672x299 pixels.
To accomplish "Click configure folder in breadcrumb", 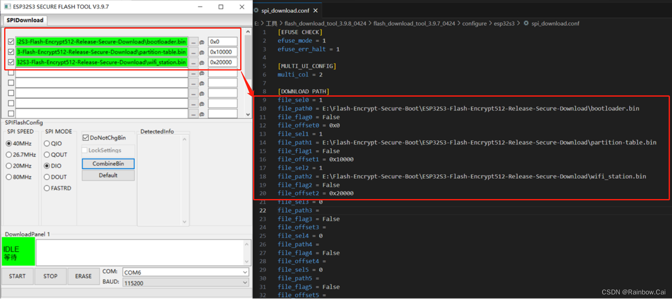I will [x=475, y=24].
